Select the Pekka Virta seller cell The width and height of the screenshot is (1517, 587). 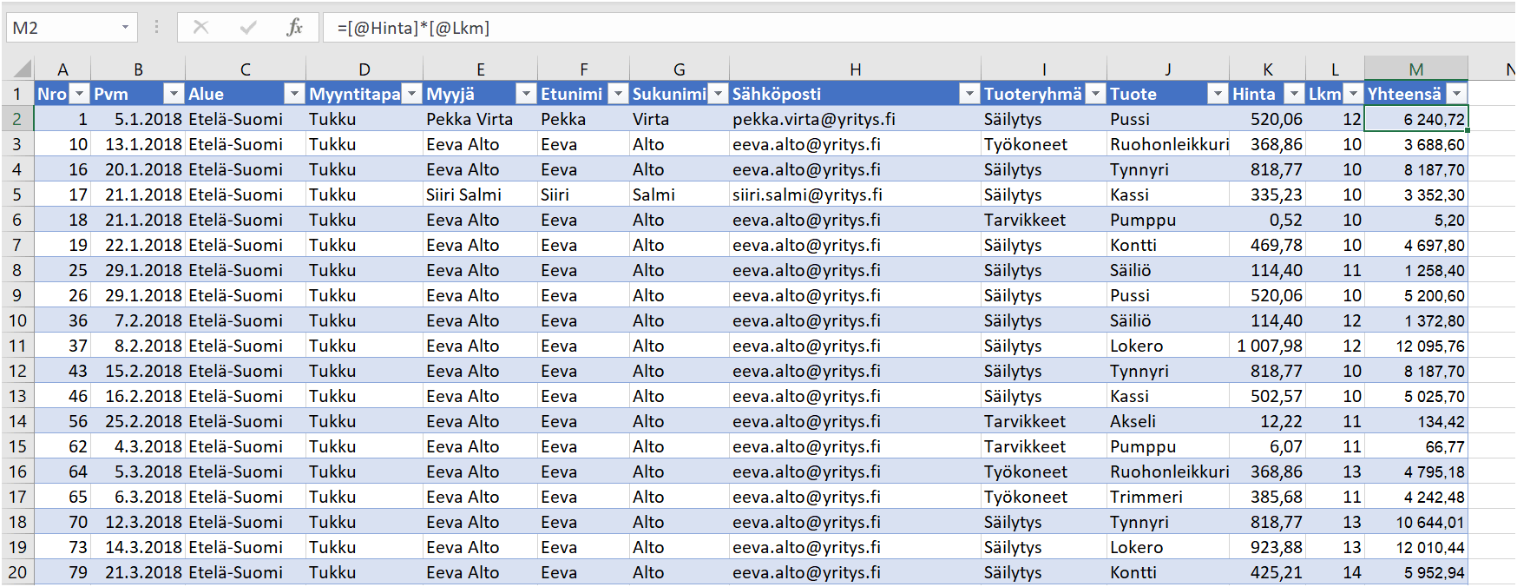[480, 119]
